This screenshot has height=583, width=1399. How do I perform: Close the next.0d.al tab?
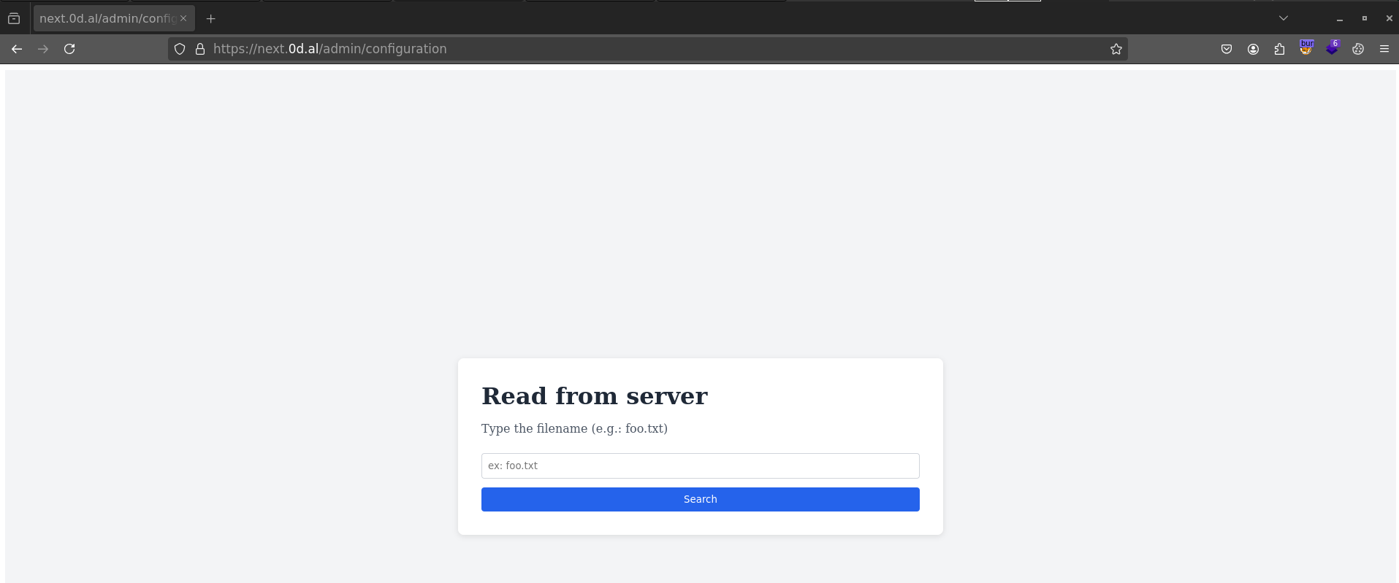183,18
